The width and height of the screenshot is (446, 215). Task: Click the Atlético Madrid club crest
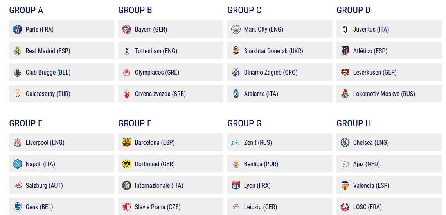coord(345,51)
